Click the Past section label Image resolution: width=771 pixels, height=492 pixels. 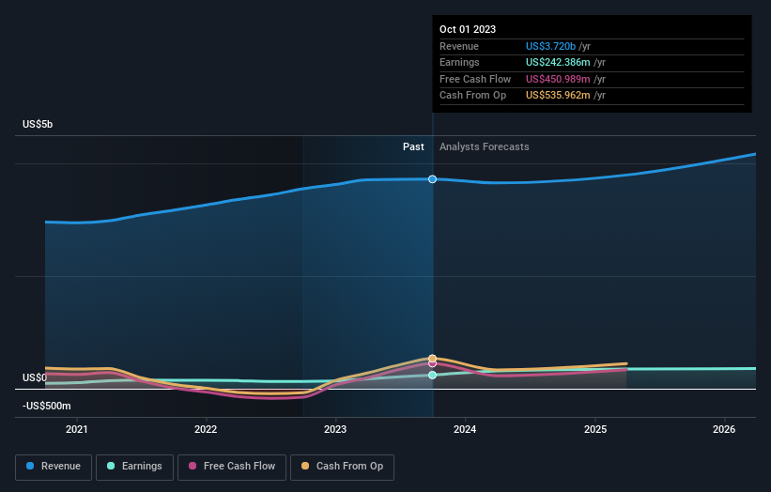click(x=413, y=146)
